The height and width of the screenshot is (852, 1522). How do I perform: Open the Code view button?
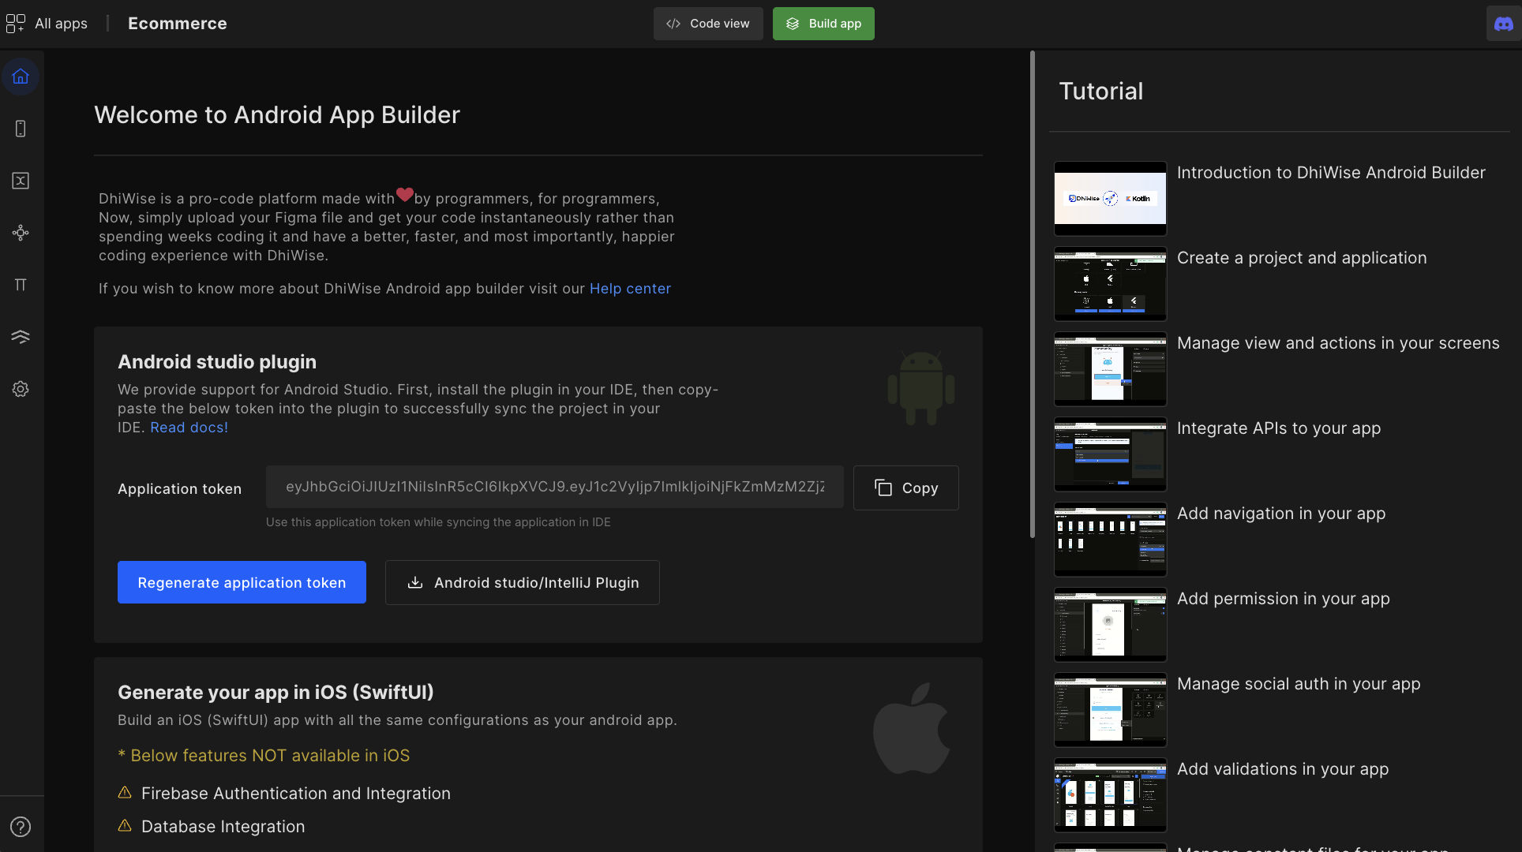coord(708,24)
